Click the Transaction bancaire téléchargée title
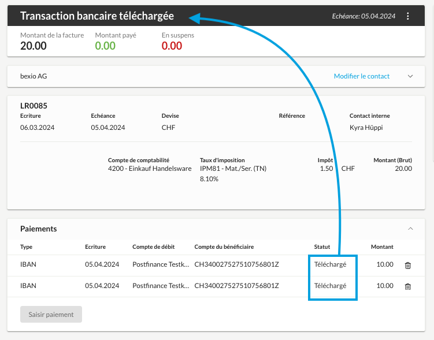This screenshot has width=434, height=340. coord(97,16)
